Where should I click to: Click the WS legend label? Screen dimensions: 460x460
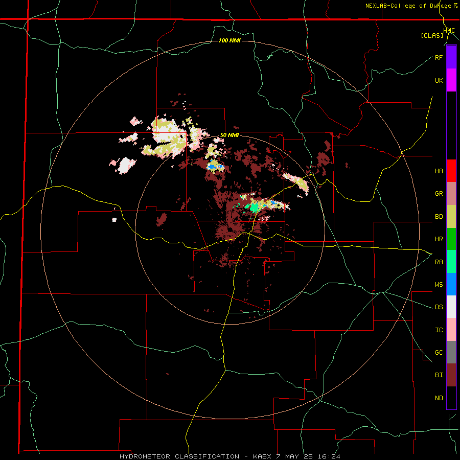tap(439, 285)
